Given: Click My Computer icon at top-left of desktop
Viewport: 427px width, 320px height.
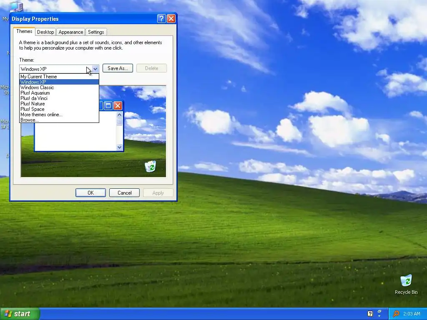Looking at the screenshot, I should pos(16,7).
